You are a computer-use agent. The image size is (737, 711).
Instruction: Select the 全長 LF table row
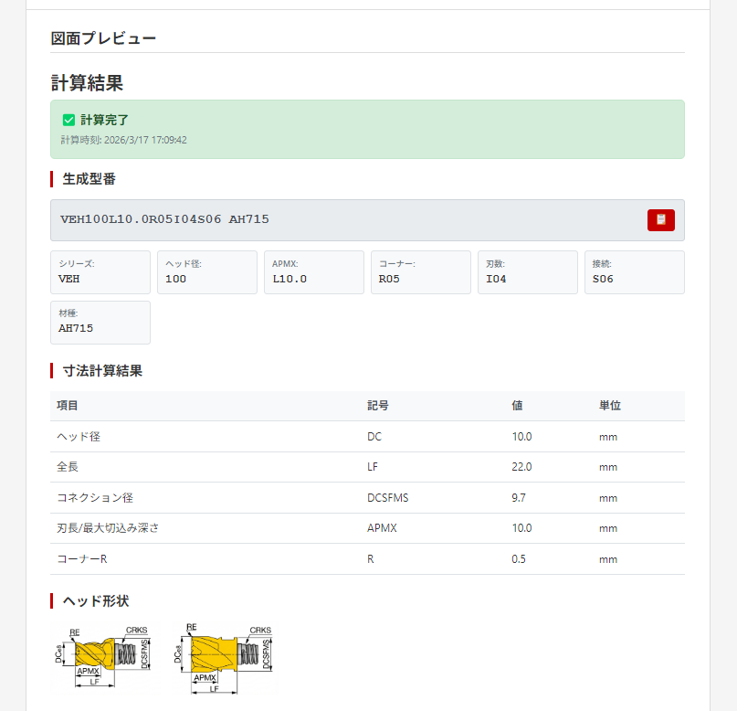tap(367, 467)
